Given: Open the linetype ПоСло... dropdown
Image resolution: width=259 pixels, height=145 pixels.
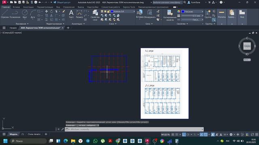Looking at the screenshot, I should 202,20.
